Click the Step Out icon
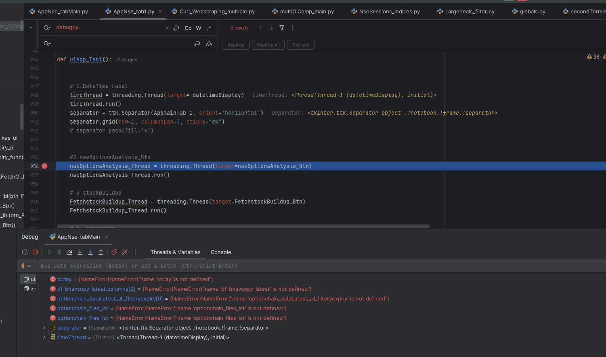 (101, 252)
